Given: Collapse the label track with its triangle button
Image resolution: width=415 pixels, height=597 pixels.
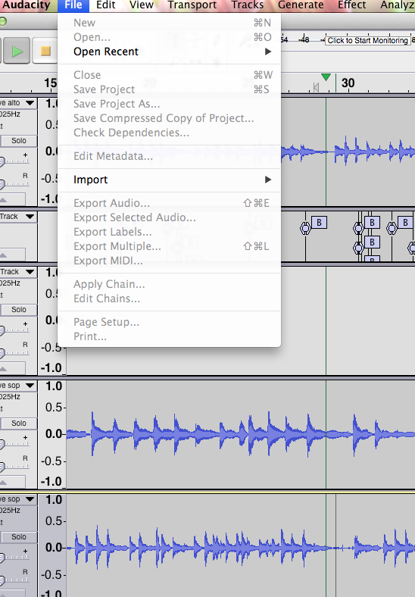Looking at the screenshot, I should coord(4,255).
